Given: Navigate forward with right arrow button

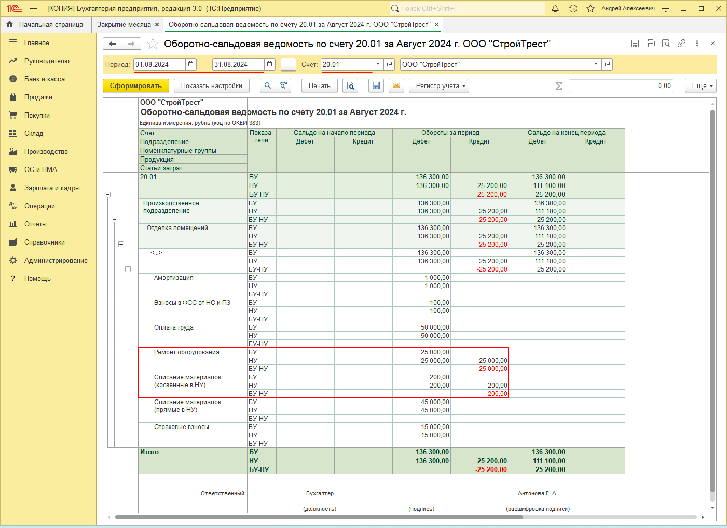Looking at the screenshot, I should pos(131,44).
